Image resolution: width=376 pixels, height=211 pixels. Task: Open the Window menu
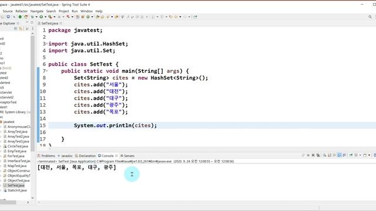[x=86, y=11]
